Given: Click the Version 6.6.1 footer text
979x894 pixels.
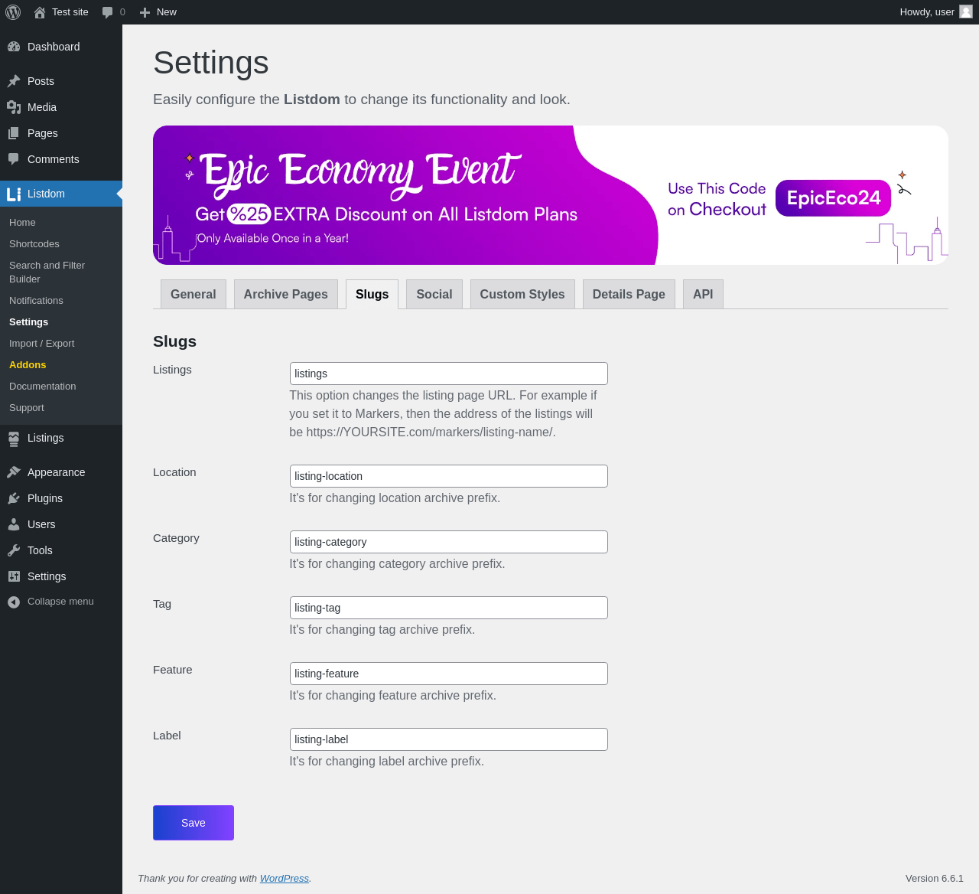Looking at the screenshot, I should (x=935, y=879).
